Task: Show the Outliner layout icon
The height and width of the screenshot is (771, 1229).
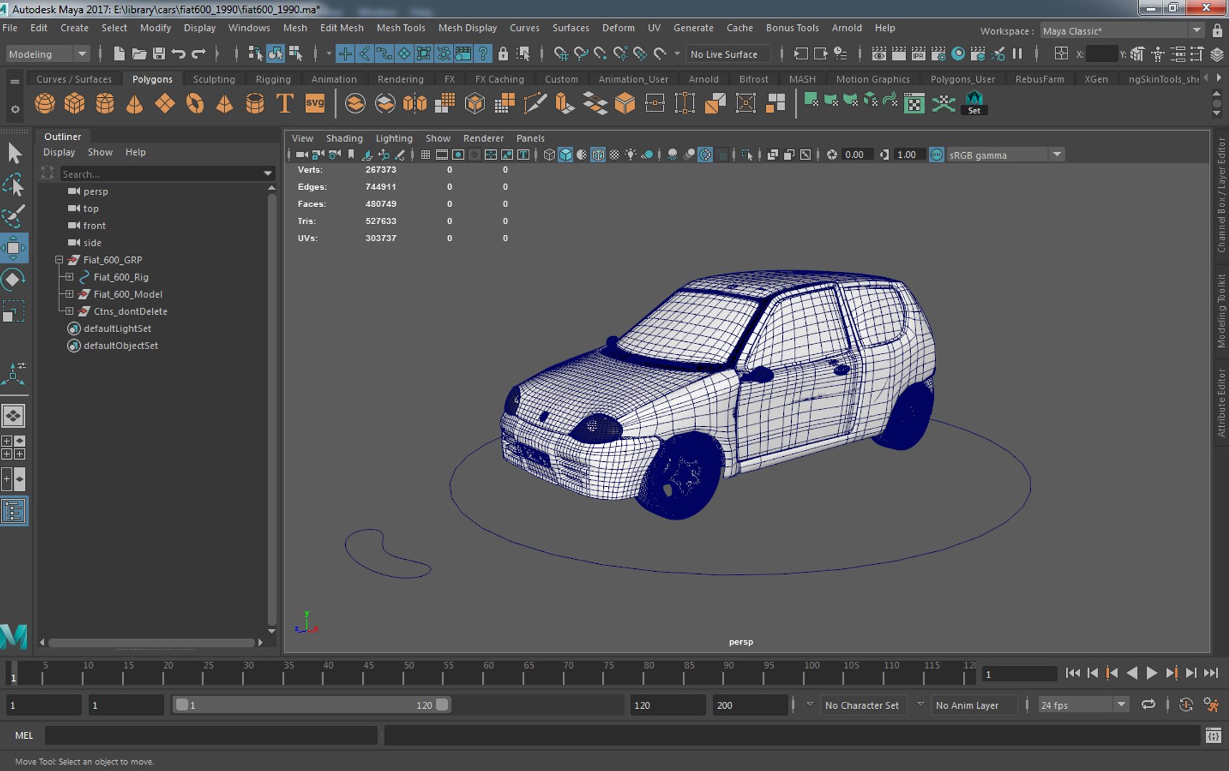Action: 14,511
